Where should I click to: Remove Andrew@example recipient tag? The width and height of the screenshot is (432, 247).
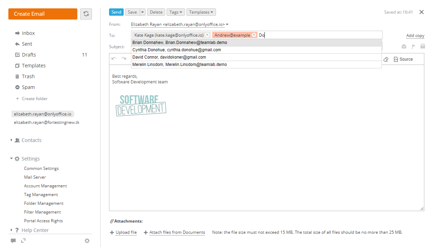point(254,35)
